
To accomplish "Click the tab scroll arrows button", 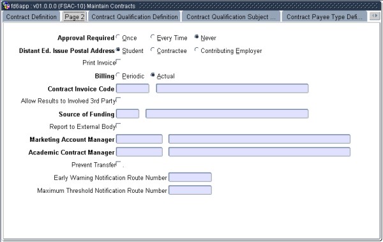I will 375,16.
